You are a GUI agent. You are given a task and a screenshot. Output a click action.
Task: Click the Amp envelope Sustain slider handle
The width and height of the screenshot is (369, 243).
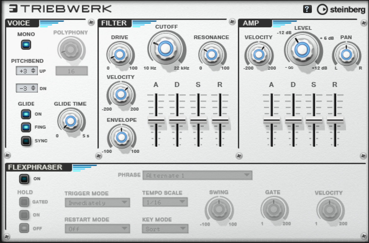pos(314,120)
